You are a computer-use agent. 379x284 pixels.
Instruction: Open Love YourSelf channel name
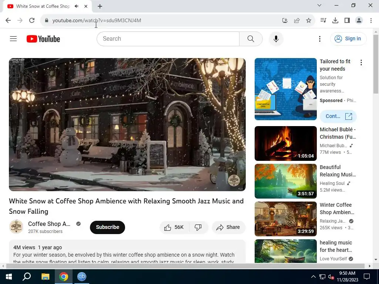333,258
